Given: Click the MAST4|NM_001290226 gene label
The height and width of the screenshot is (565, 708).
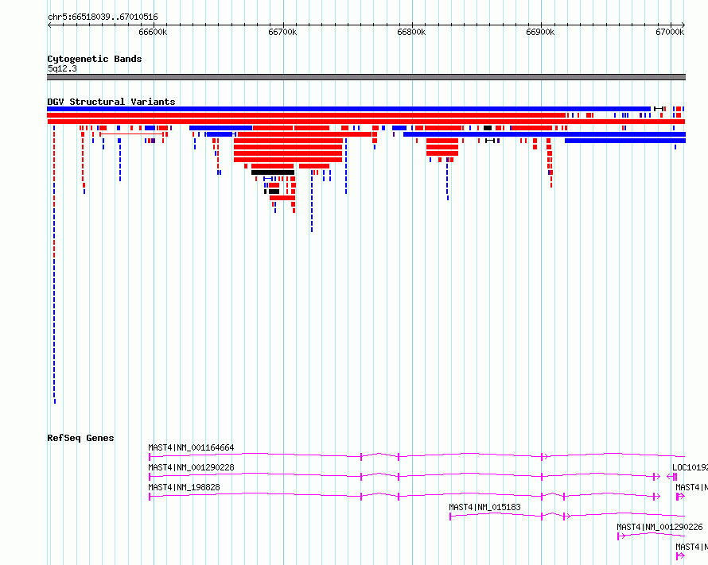Looking at the screenshot, I should (x=659, y=527).
